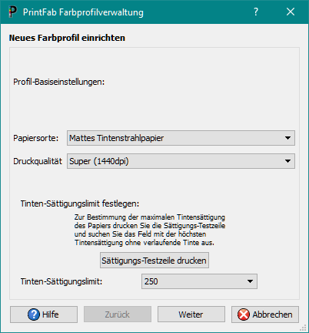The image size is (309, 333).
Task: Click the Papiersorte label text
Action: 36,138
